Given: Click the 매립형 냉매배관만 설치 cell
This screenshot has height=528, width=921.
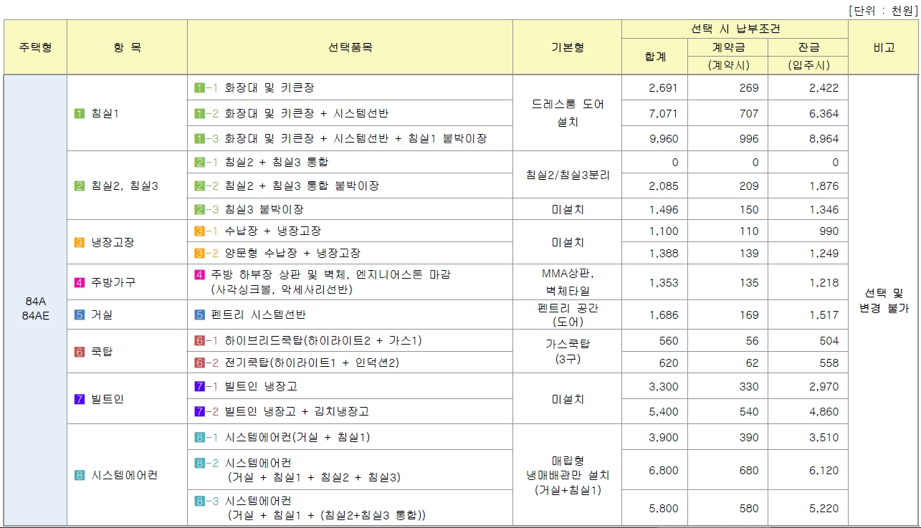Looking at the screenshot, I should point(567,475).
